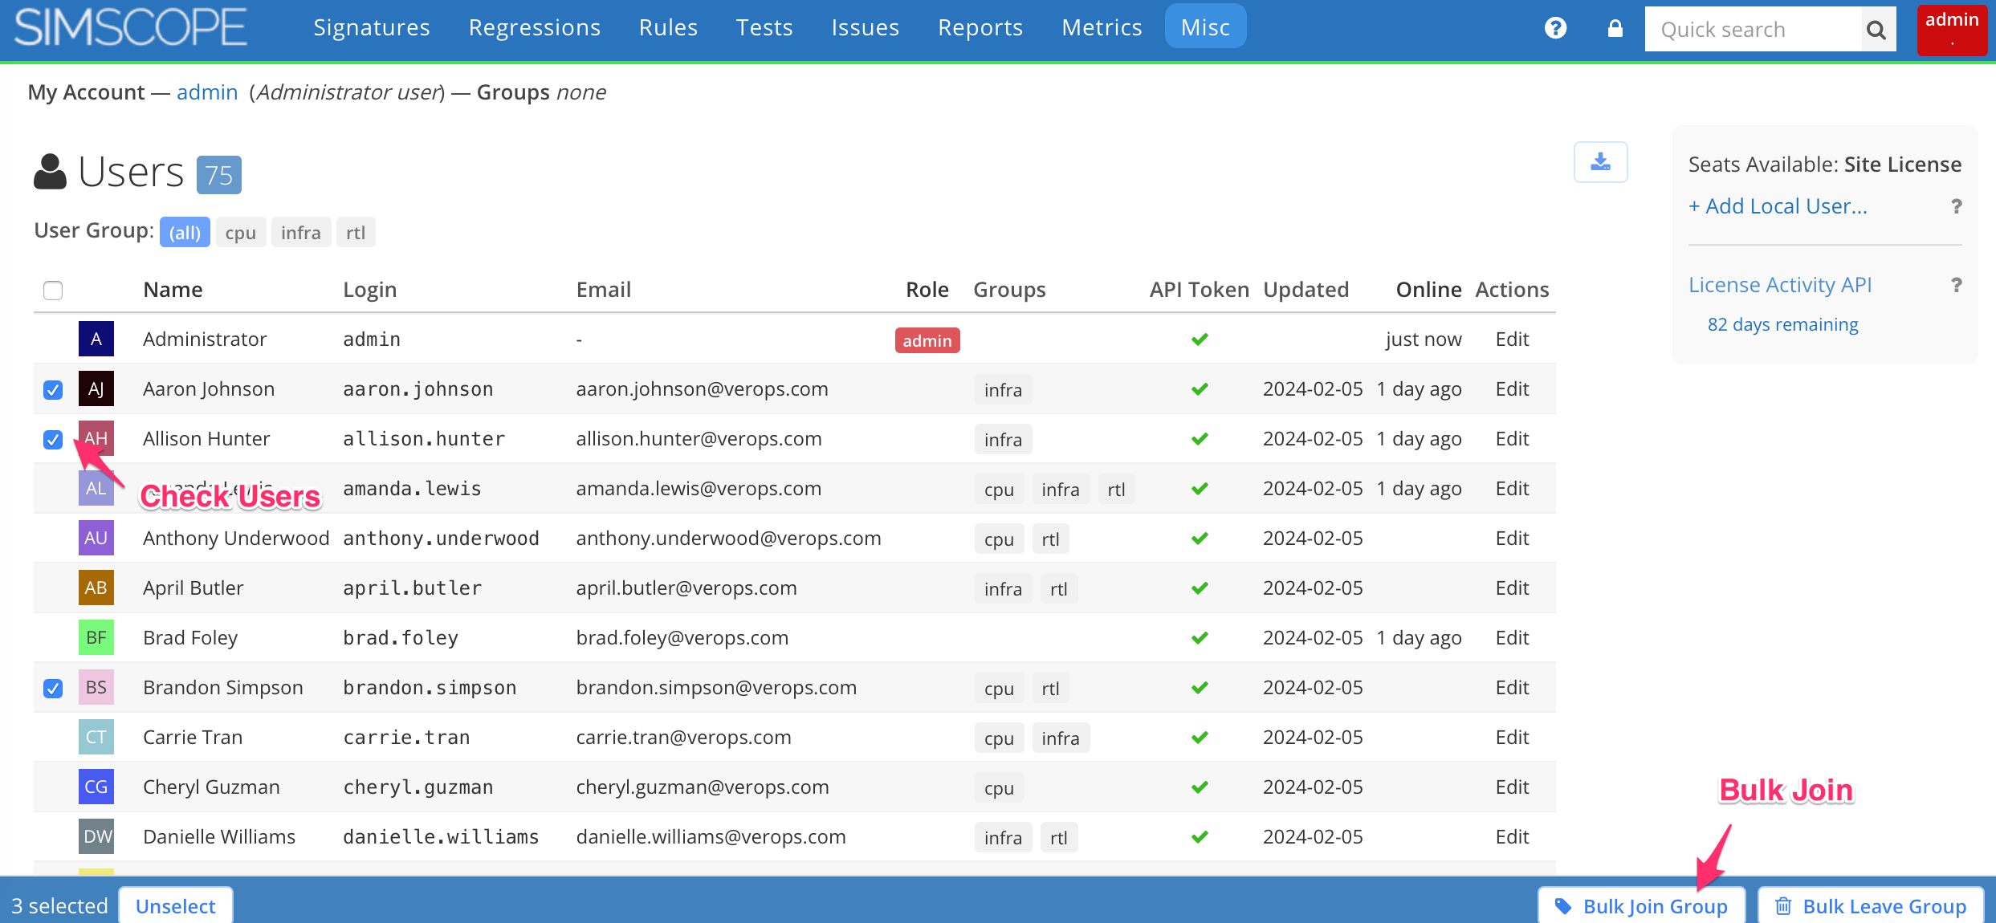Image resolution: width=1996 pixels, height=923 pixels.
Task: Open the Signatures menu
Action: point(372,27)
